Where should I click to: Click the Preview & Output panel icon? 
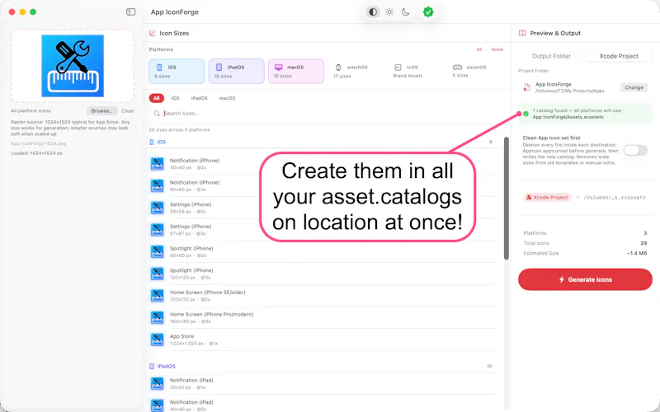[522, 33]
